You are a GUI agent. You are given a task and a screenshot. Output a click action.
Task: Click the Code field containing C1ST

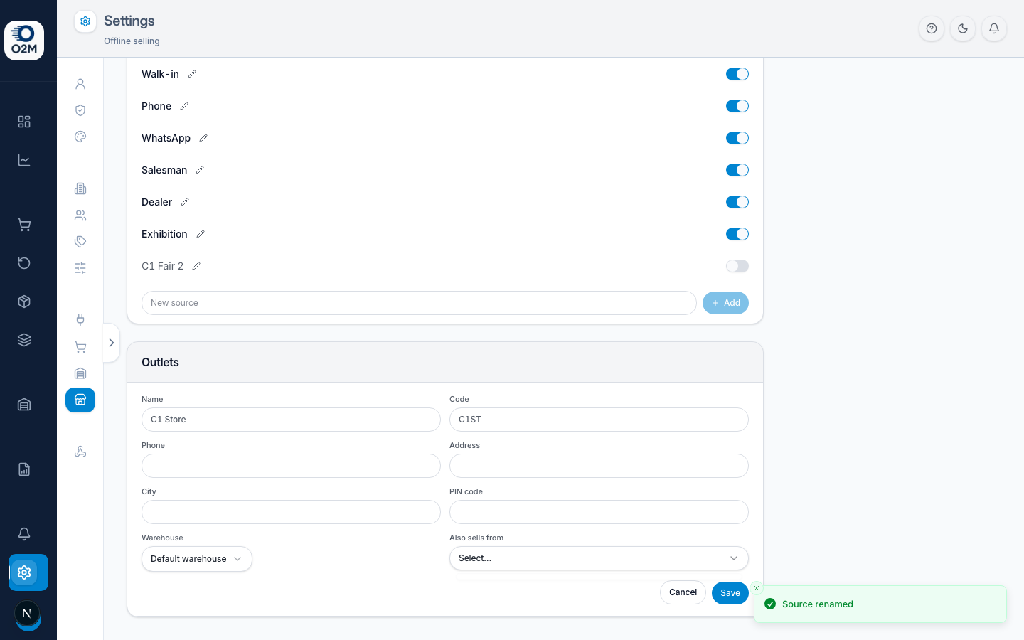(599, 420)
